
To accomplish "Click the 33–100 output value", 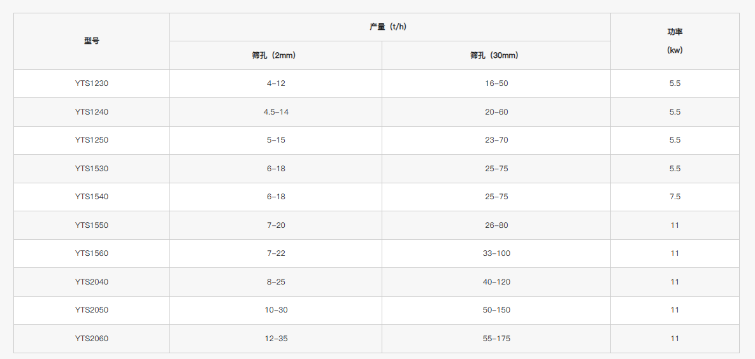I will pyautogui.click(x=496, y=253).
